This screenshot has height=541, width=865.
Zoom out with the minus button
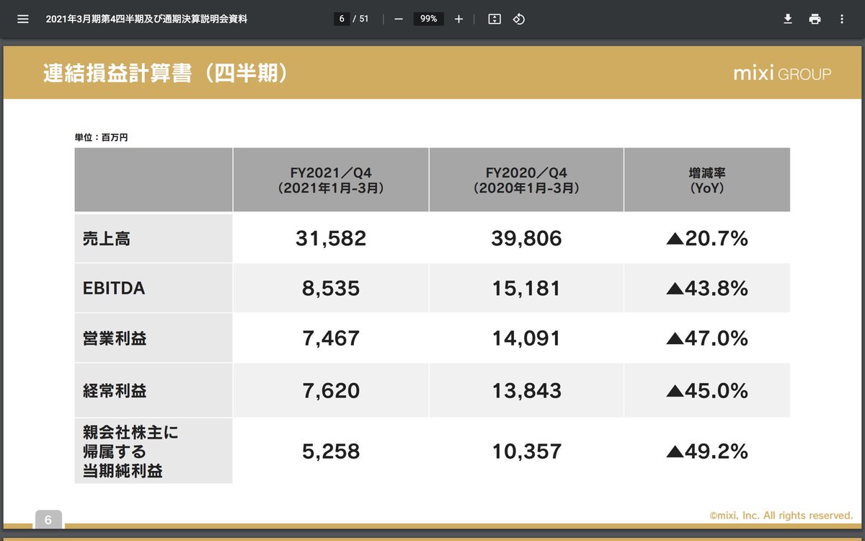tap(399, 19)
